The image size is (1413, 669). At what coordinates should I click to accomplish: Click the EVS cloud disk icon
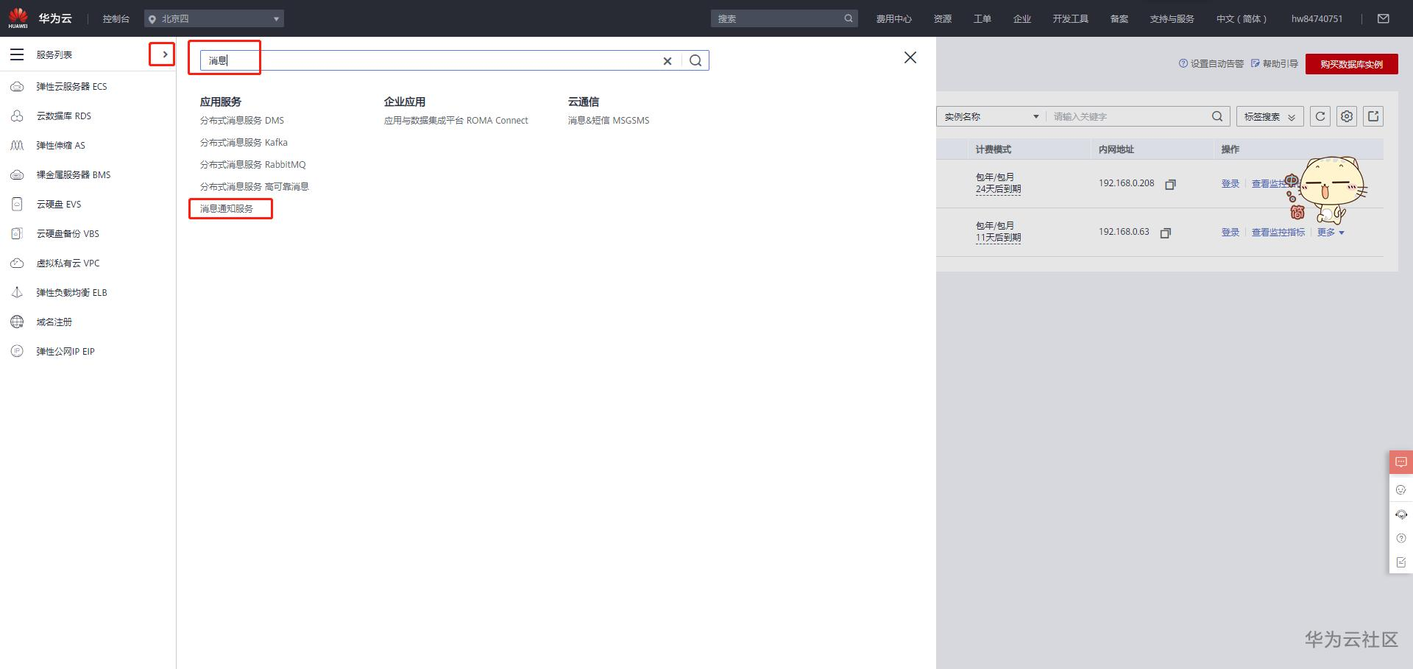click(17, 205)
